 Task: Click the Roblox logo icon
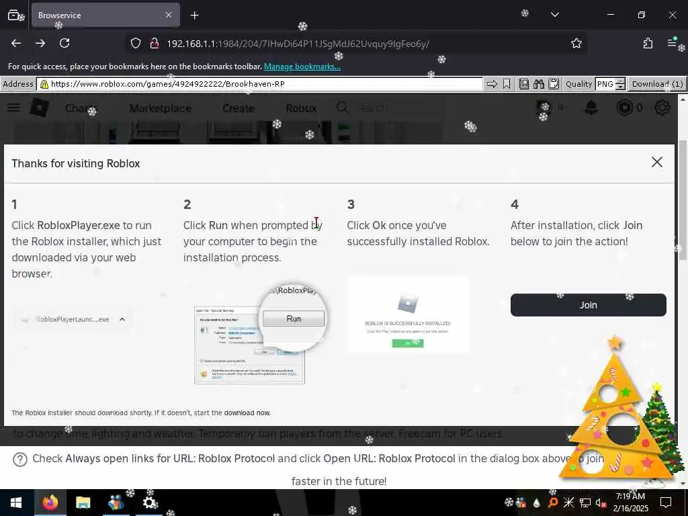39,107
